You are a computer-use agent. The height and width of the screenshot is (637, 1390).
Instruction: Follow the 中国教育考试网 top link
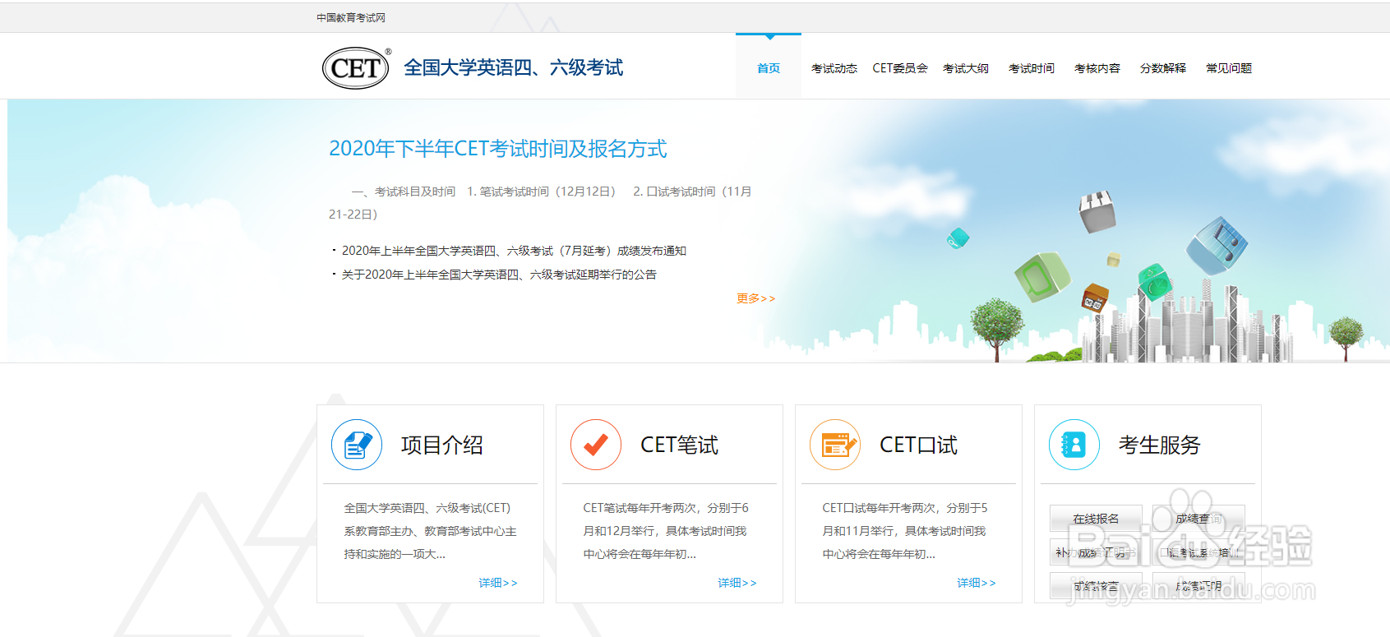click(x=351, y=17)
